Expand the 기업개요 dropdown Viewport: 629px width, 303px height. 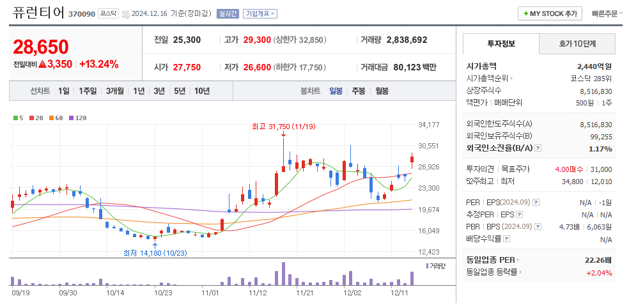click(260, 13)
